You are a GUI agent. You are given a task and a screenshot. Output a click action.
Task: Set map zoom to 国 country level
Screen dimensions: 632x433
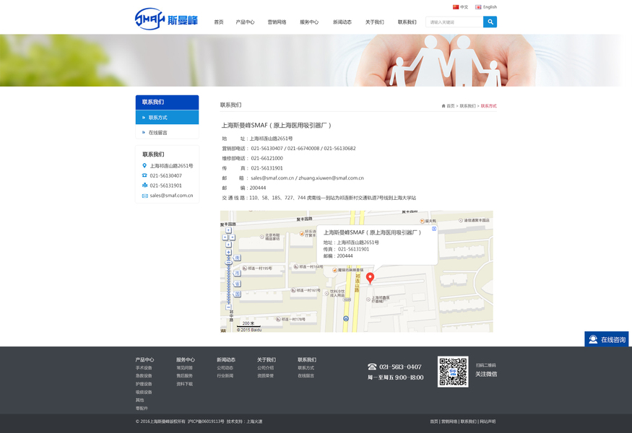tap(237, 294)
